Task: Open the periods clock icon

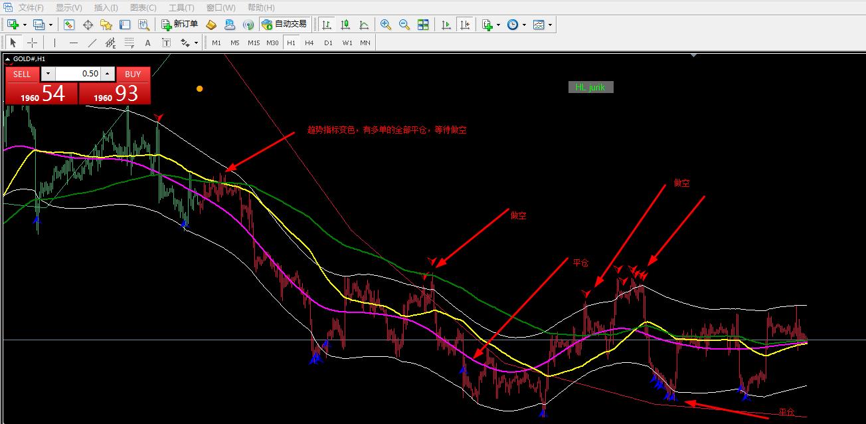Action: coord(513,25)
